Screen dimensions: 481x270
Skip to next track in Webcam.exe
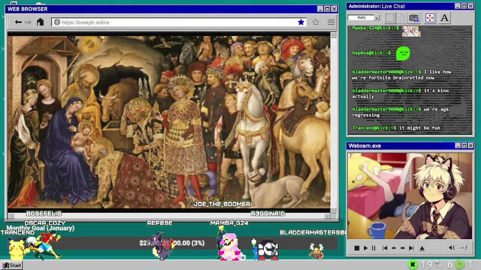(x=411, y=248)
